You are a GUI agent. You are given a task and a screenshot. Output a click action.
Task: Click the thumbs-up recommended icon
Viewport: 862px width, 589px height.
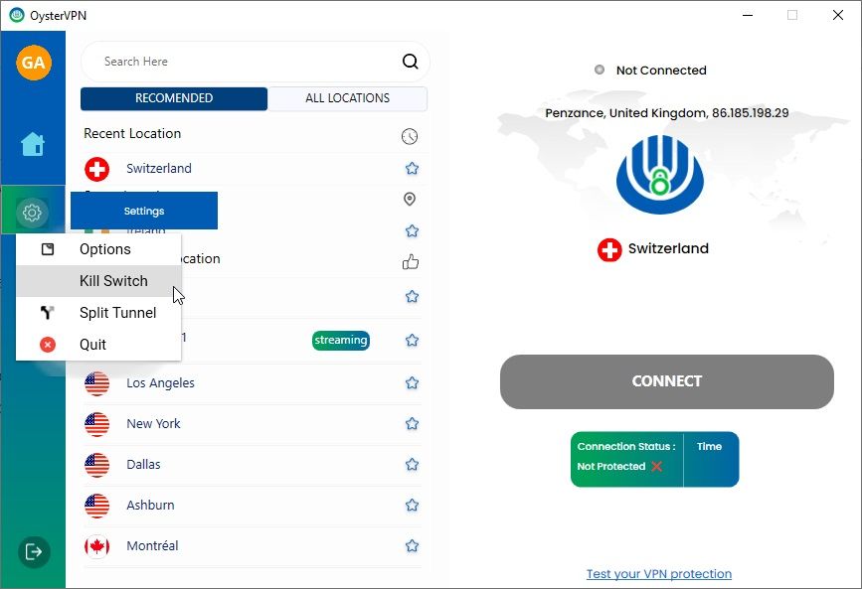(x=411, y=261)
